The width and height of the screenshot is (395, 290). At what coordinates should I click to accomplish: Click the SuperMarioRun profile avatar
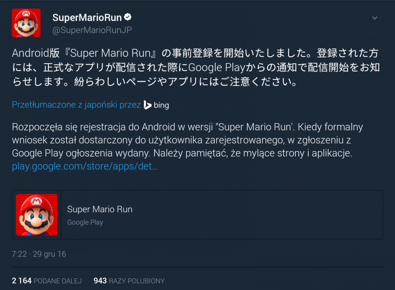point(26,23)
